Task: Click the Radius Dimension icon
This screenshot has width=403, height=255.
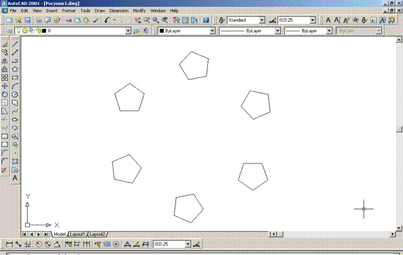Action: (39, 244)
